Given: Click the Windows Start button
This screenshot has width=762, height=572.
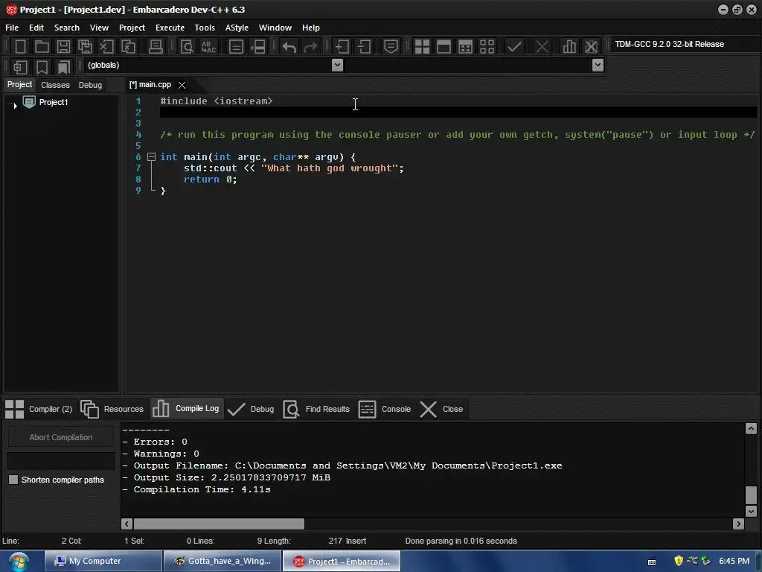Looking at the screenshot, I should pos(19,562).
